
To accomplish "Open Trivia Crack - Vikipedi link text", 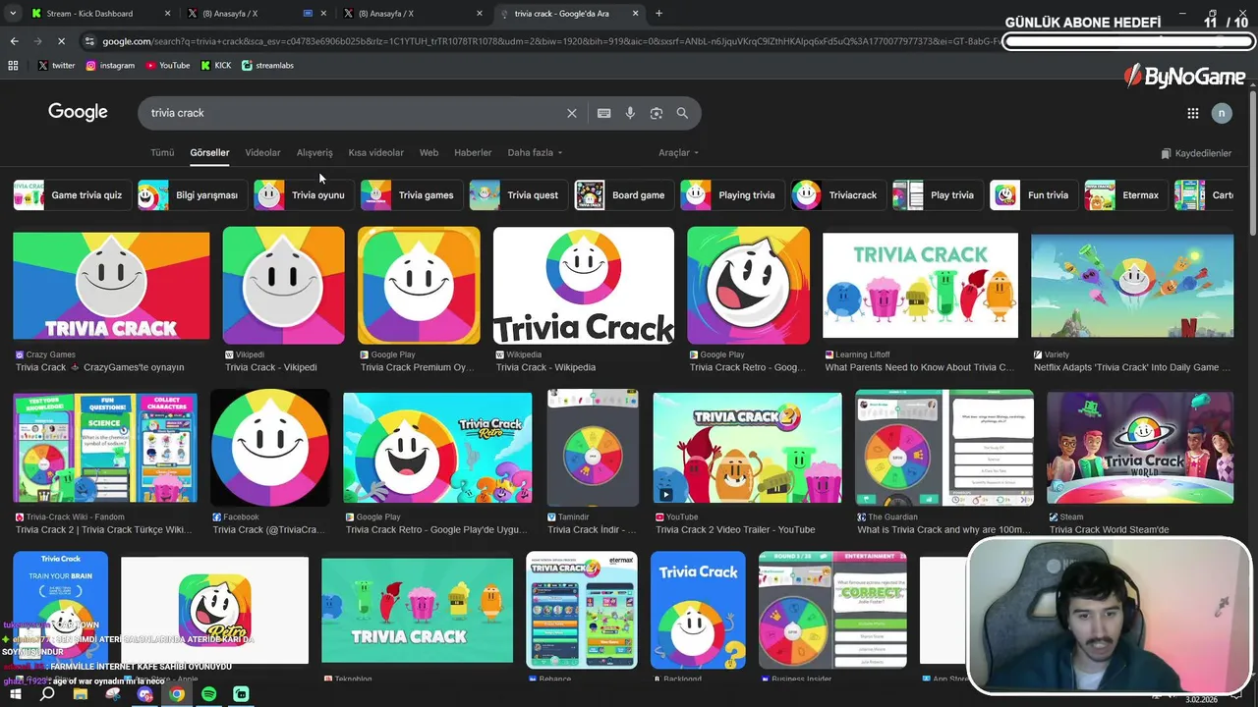I will [x=271, y=367].
